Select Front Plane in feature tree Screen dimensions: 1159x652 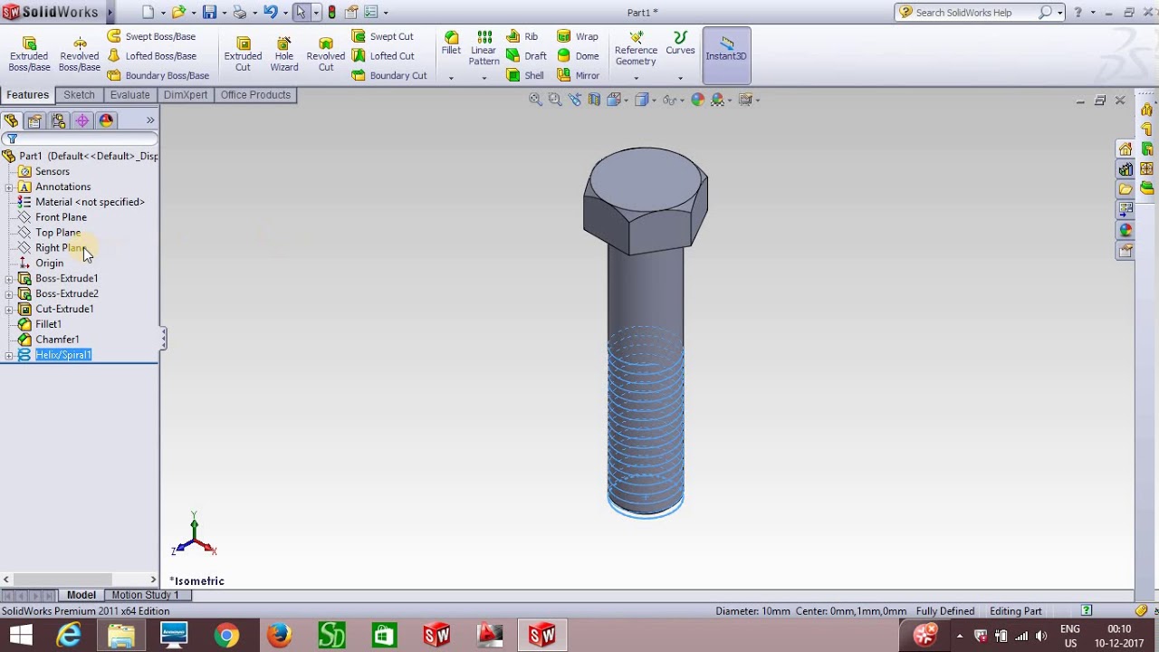click(x=61, y=217)
